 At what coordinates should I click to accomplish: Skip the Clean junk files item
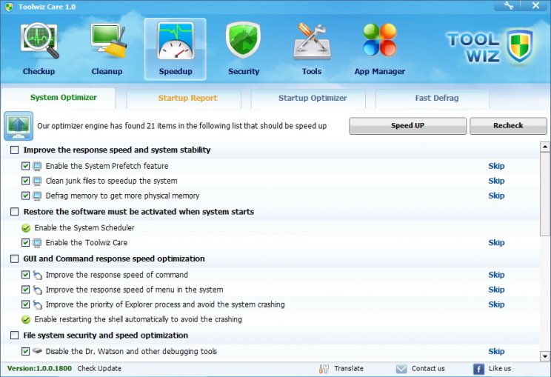496,181
